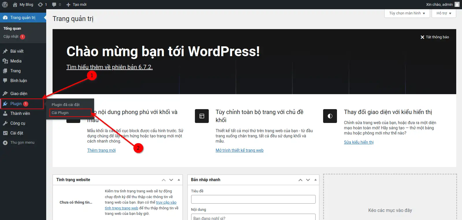Click the WordPress logo icon

5,4
